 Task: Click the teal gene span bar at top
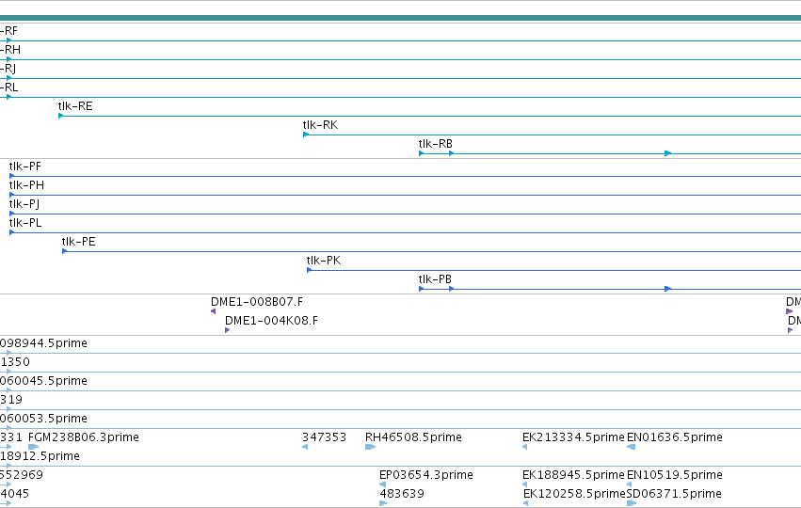point(401,18)
